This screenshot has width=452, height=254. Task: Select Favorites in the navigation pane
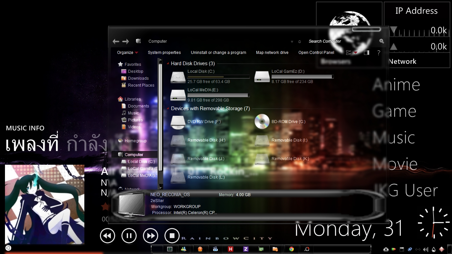point(133,64)
